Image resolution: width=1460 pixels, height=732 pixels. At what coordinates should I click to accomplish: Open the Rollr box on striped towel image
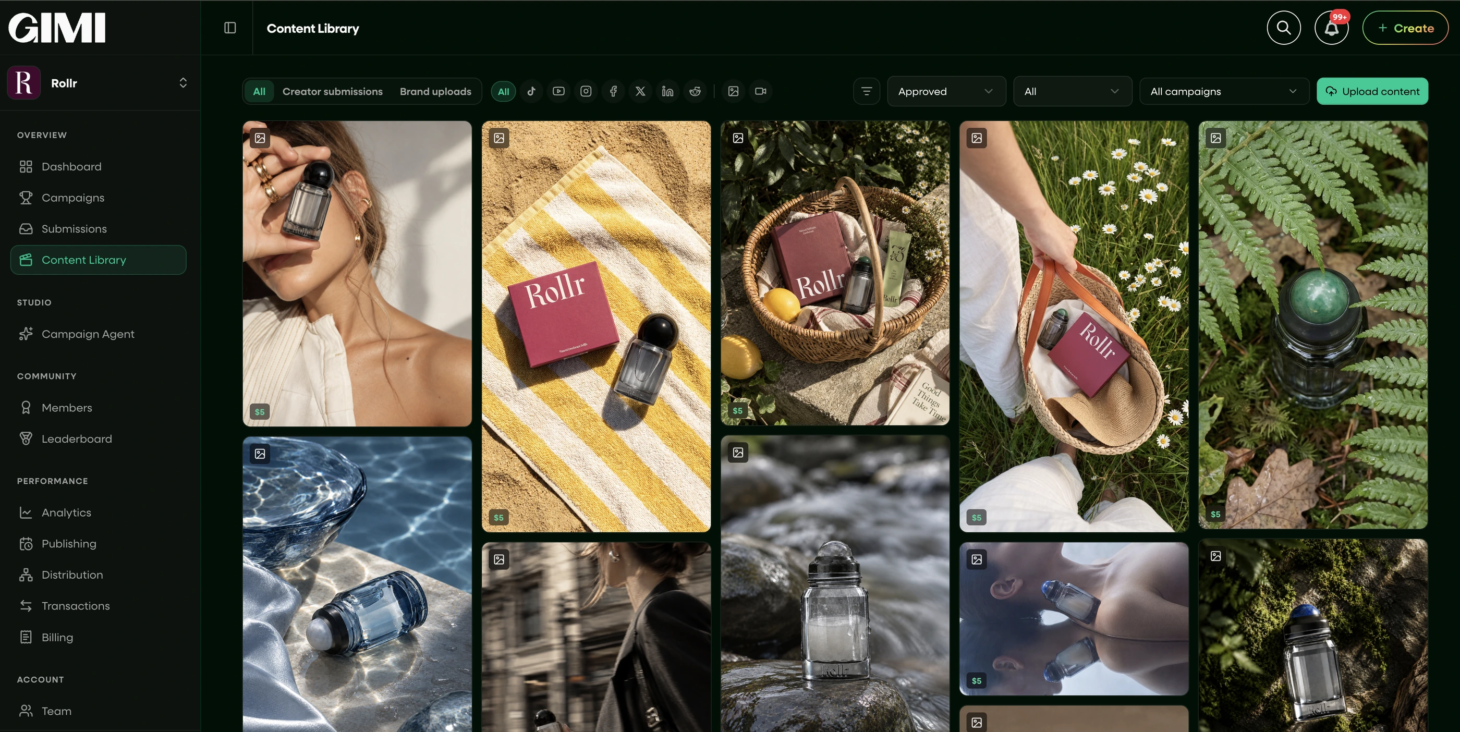point(595,326)
